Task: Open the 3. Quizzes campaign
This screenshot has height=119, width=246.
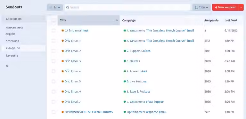Action: point(133,61)
